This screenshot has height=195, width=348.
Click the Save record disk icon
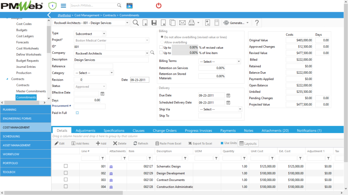click(154, 23)
